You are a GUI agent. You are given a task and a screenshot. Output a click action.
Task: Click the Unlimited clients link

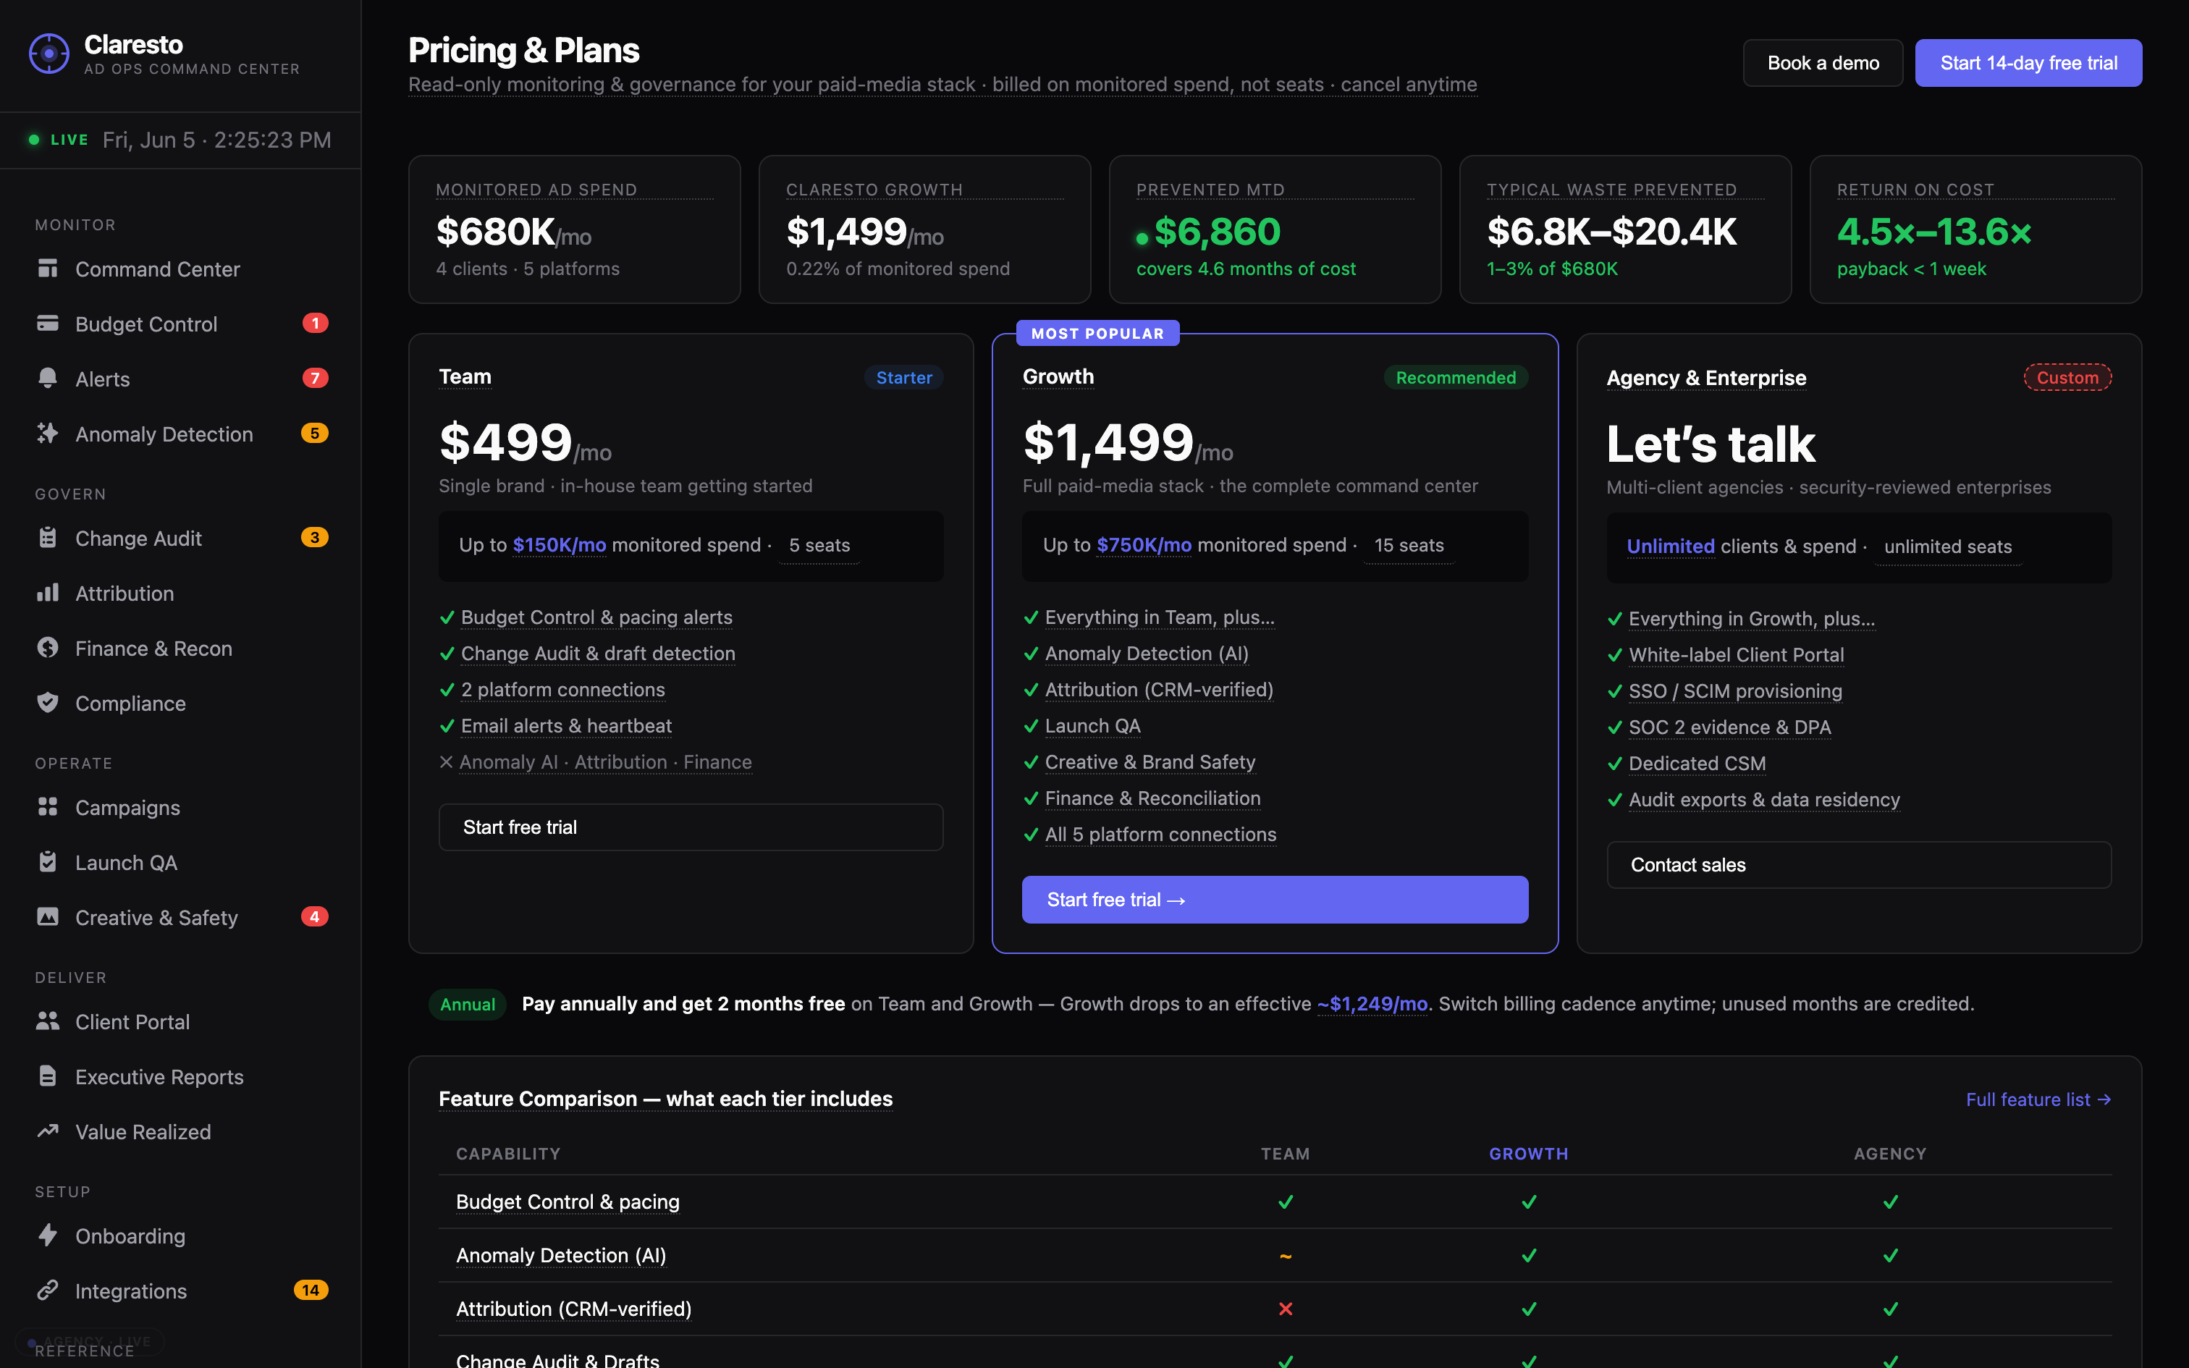[1670, 546]
